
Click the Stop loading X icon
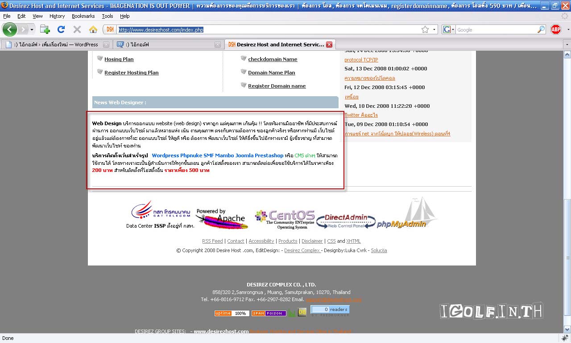point(77,29)
